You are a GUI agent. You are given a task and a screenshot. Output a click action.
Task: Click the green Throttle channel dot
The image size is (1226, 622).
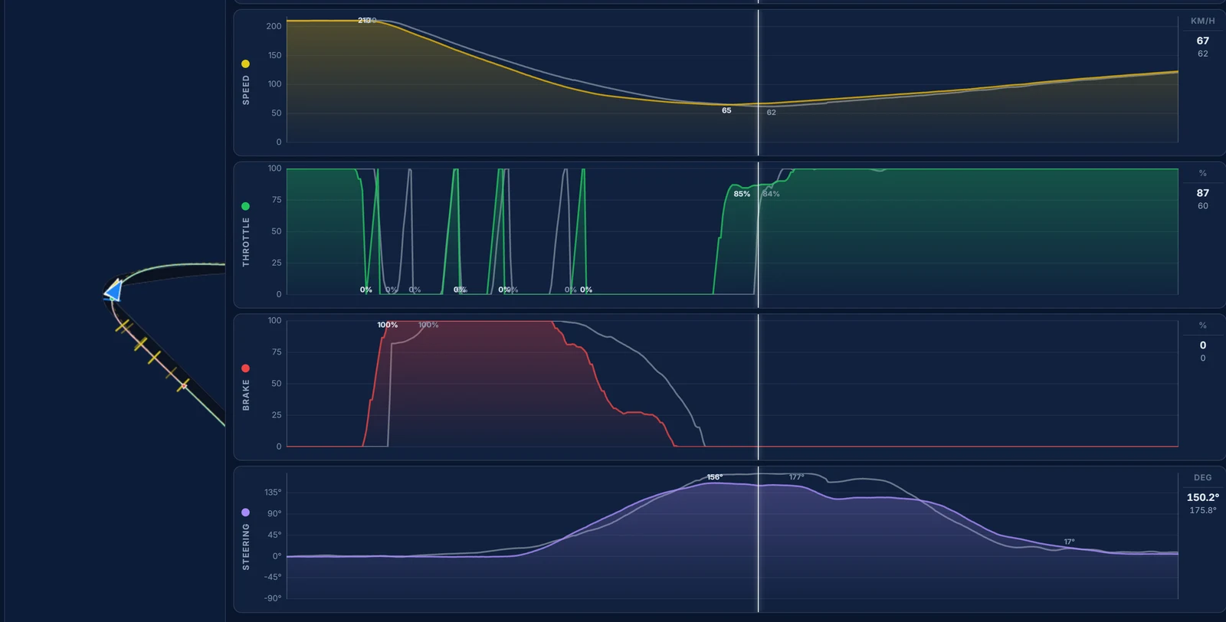(245, 206)
